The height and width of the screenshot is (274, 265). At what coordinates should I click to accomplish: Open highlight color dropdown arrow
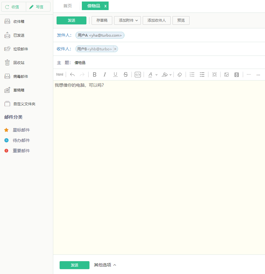point(170,75)
